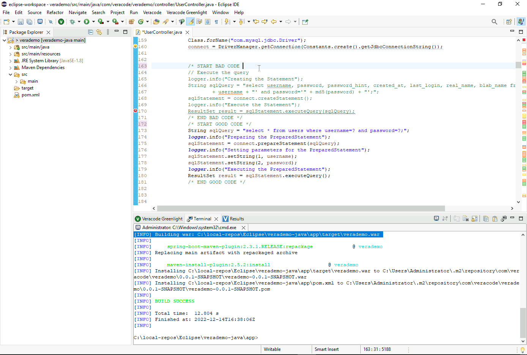Open the File menu
527x355 pixels.
(x=6, y=13)
